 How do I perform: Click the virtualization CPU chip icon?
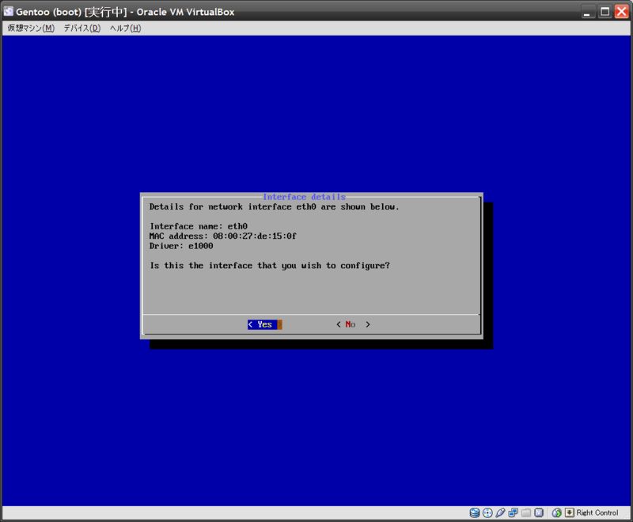pos(539,513)
